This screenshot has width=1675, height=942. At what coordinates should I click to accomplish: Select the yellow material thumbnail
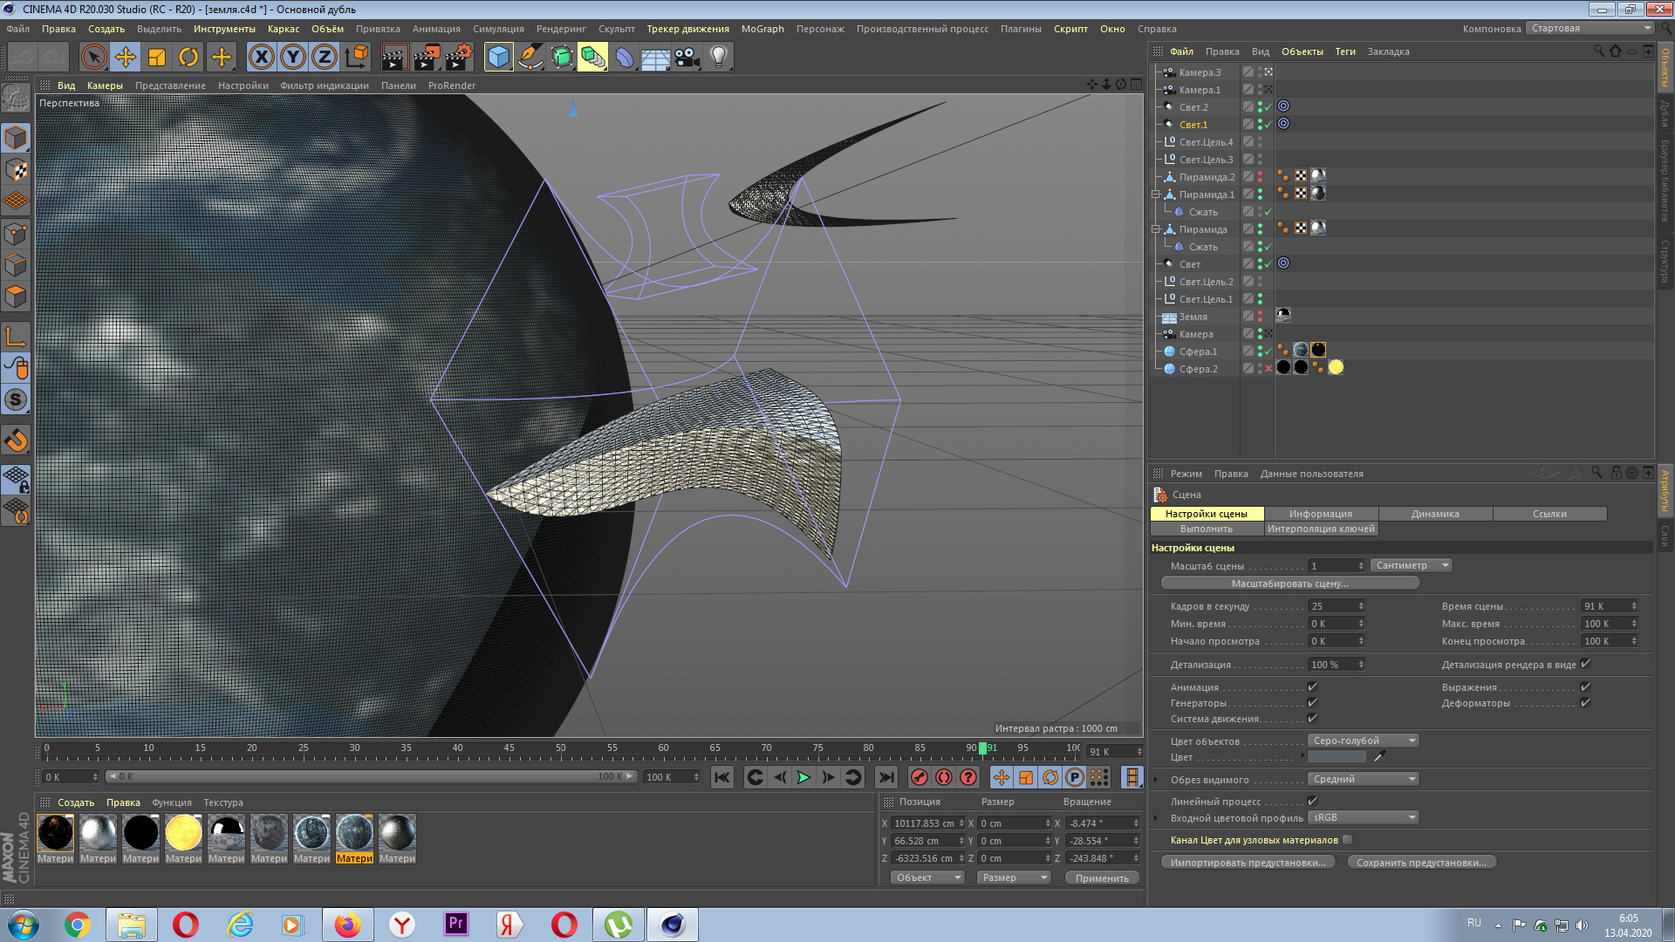[x=183, y=833]
